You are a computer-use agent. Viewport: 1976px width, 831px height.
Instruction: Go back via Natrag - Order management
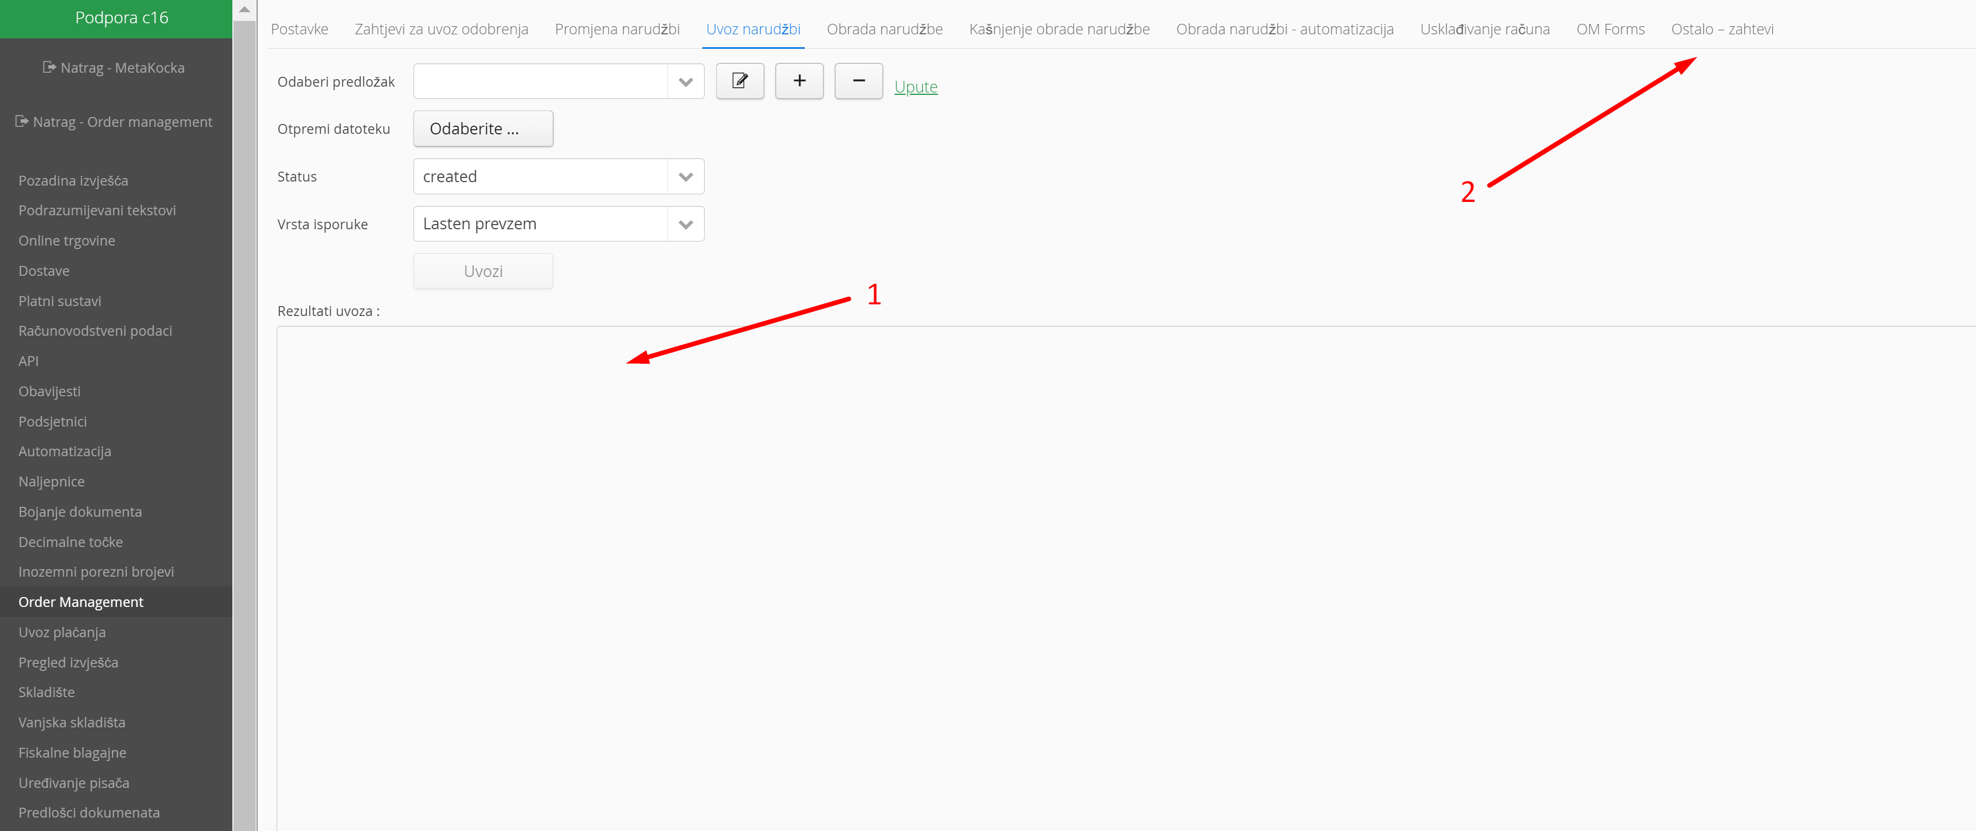pyautogui.click(x=114, y=122)
